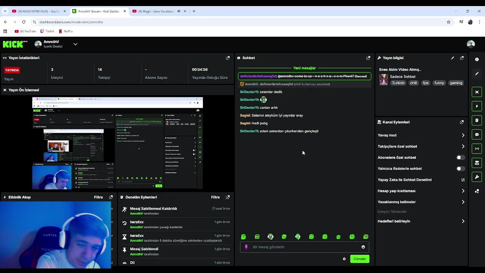Screen dimensions: 485x273
Task: Click the Gönder send button
Action: [x=360, y=259]
